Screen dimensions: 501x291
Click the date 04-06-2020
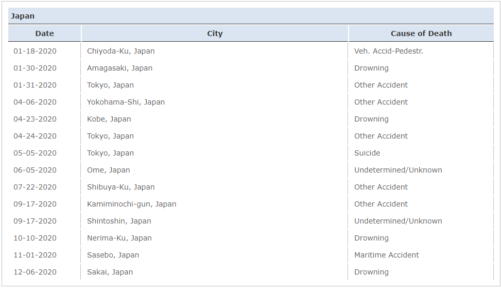point(35,102)
